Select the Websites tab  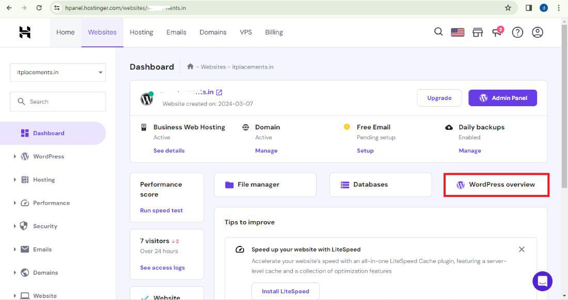coord(102,32)
